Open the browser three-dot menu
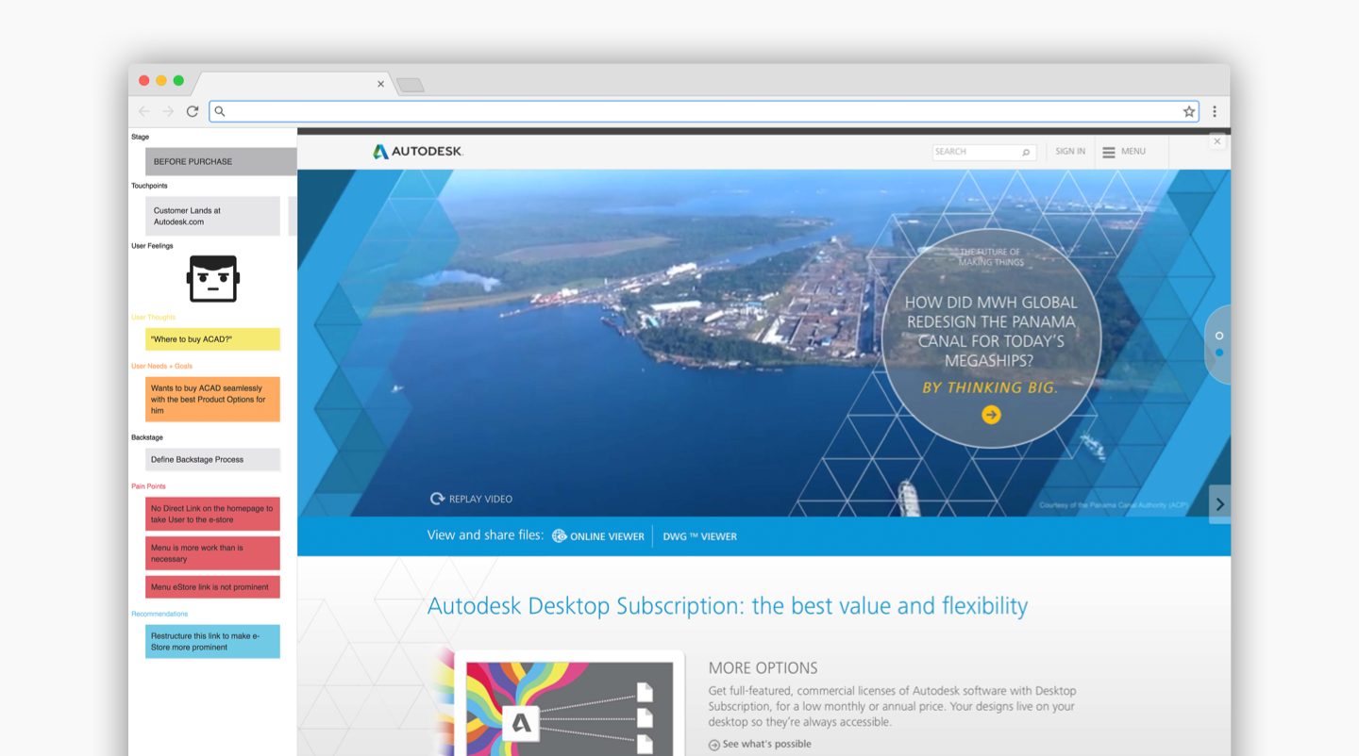Viewport: 1359px width, 756px height. coord(1215,111)
